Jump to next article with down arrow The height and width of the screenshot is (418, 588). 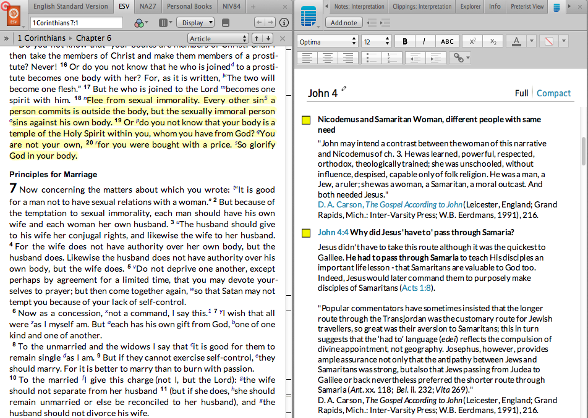[268, 38]
